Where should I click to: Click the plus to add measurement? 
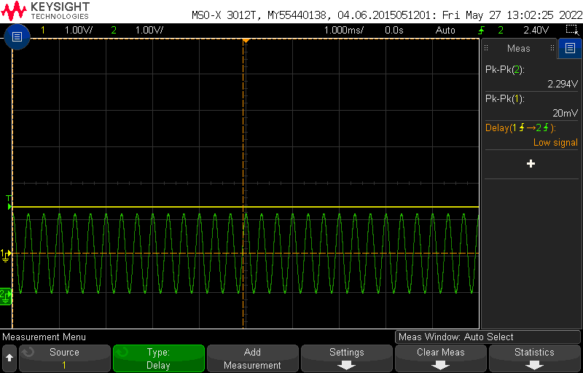(x=531, y=164)
